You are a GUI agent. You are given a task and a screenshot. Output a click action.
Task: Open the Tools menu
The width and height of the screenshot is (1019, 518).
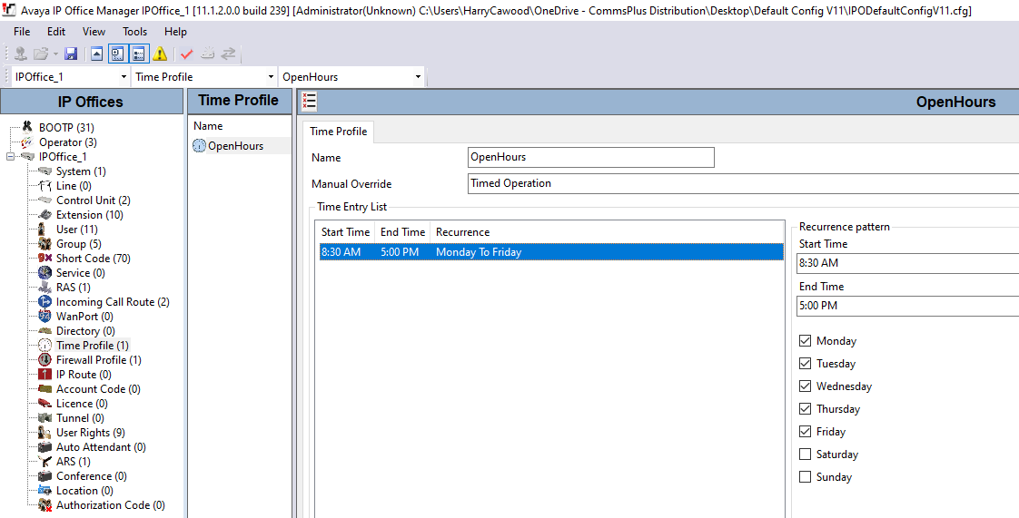(134, 32)
